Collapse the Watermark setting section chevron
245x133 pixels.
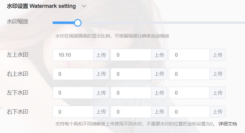click(84, 6)
